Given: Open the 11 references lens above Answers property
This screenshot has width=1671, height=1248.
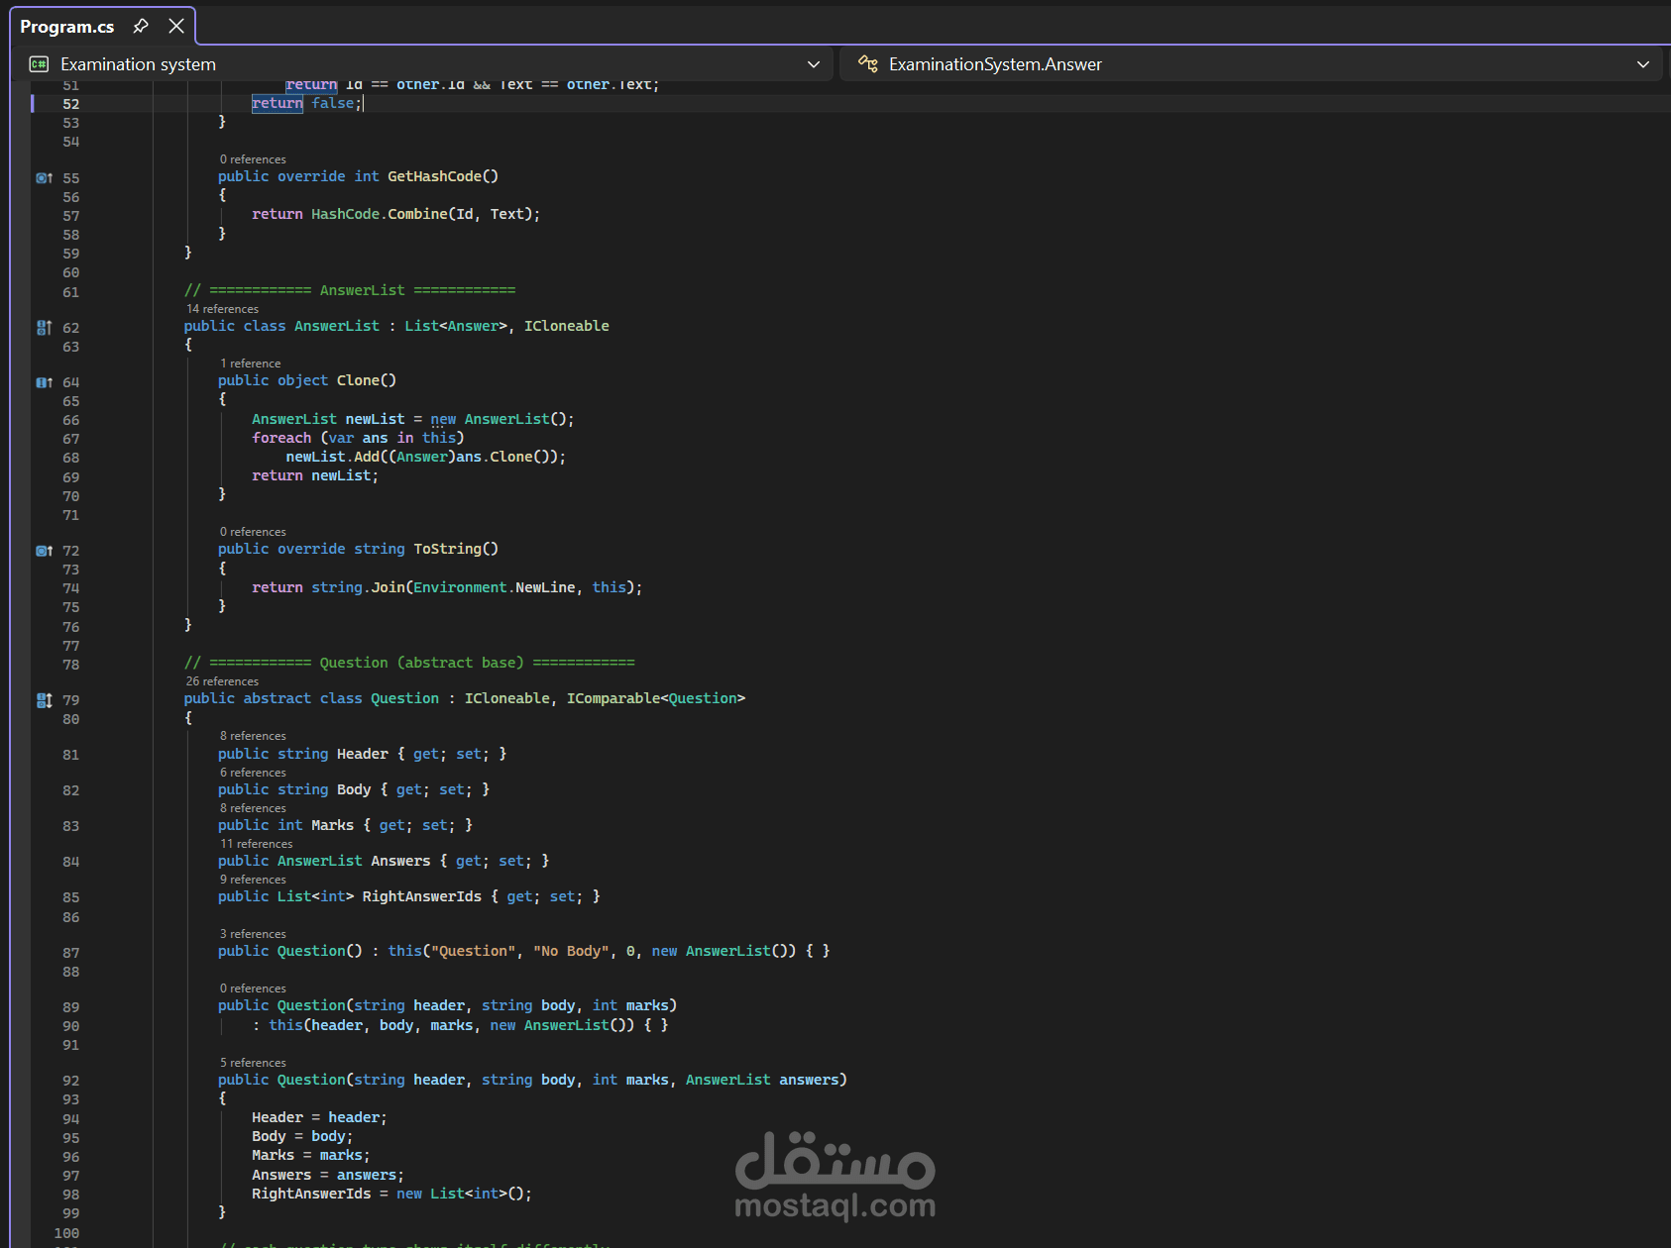Looking at the screenshot, I should 256,844.
